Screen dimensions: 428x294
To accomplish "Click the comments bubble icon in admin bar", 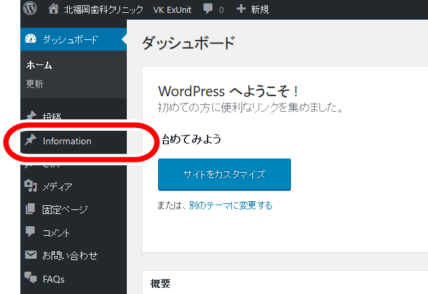I will click(208, 9).
